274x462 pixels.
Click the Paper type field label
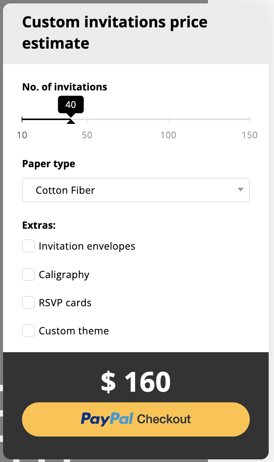pyautogui.click(x=49, y=164)
